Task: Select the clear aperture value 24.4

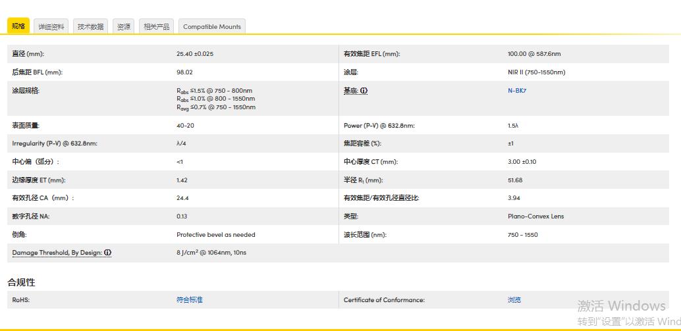Action: coord(182,198)
